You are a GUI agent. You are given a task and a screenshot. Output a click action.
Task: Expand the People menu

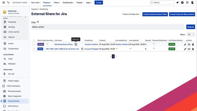(80, 2)
